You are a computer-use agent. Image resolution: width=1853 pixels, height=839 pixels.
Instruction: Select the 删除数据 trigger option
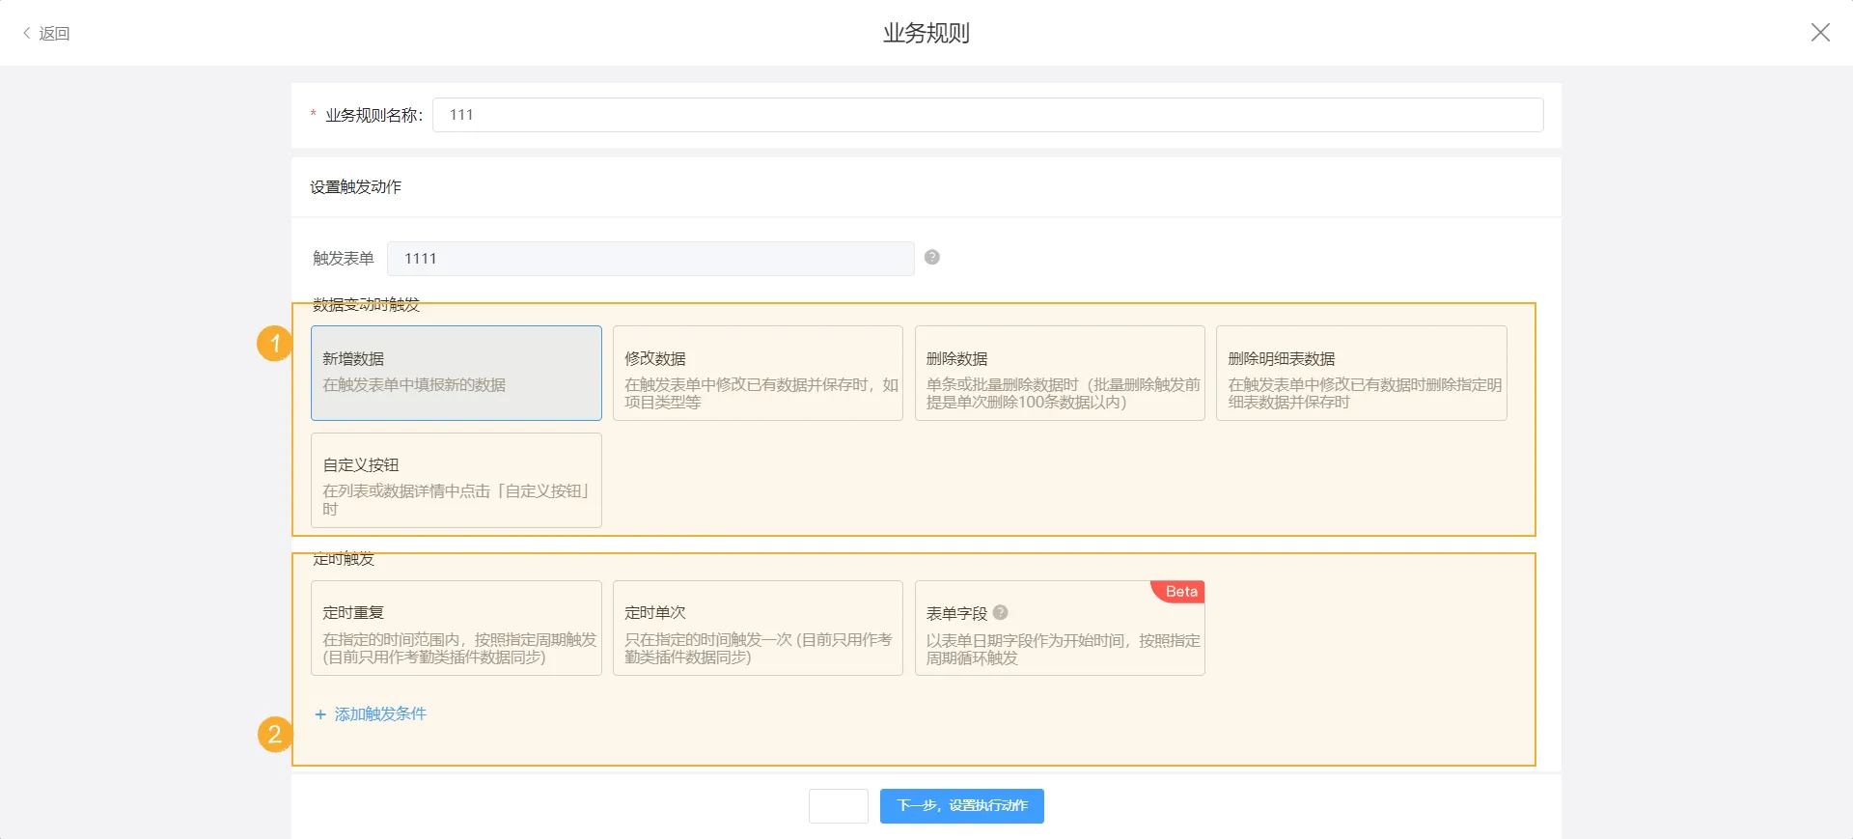tap(1060, 373)
